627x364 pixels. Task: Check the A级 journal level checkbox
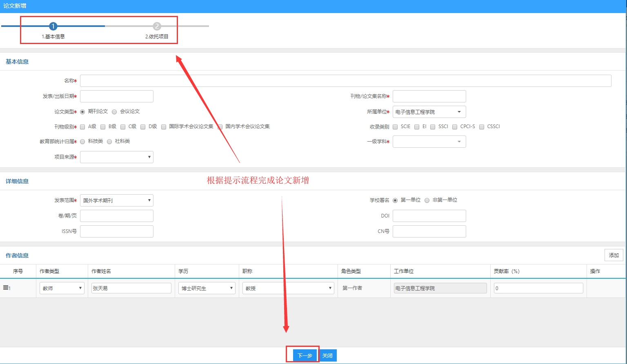[82, 127]
